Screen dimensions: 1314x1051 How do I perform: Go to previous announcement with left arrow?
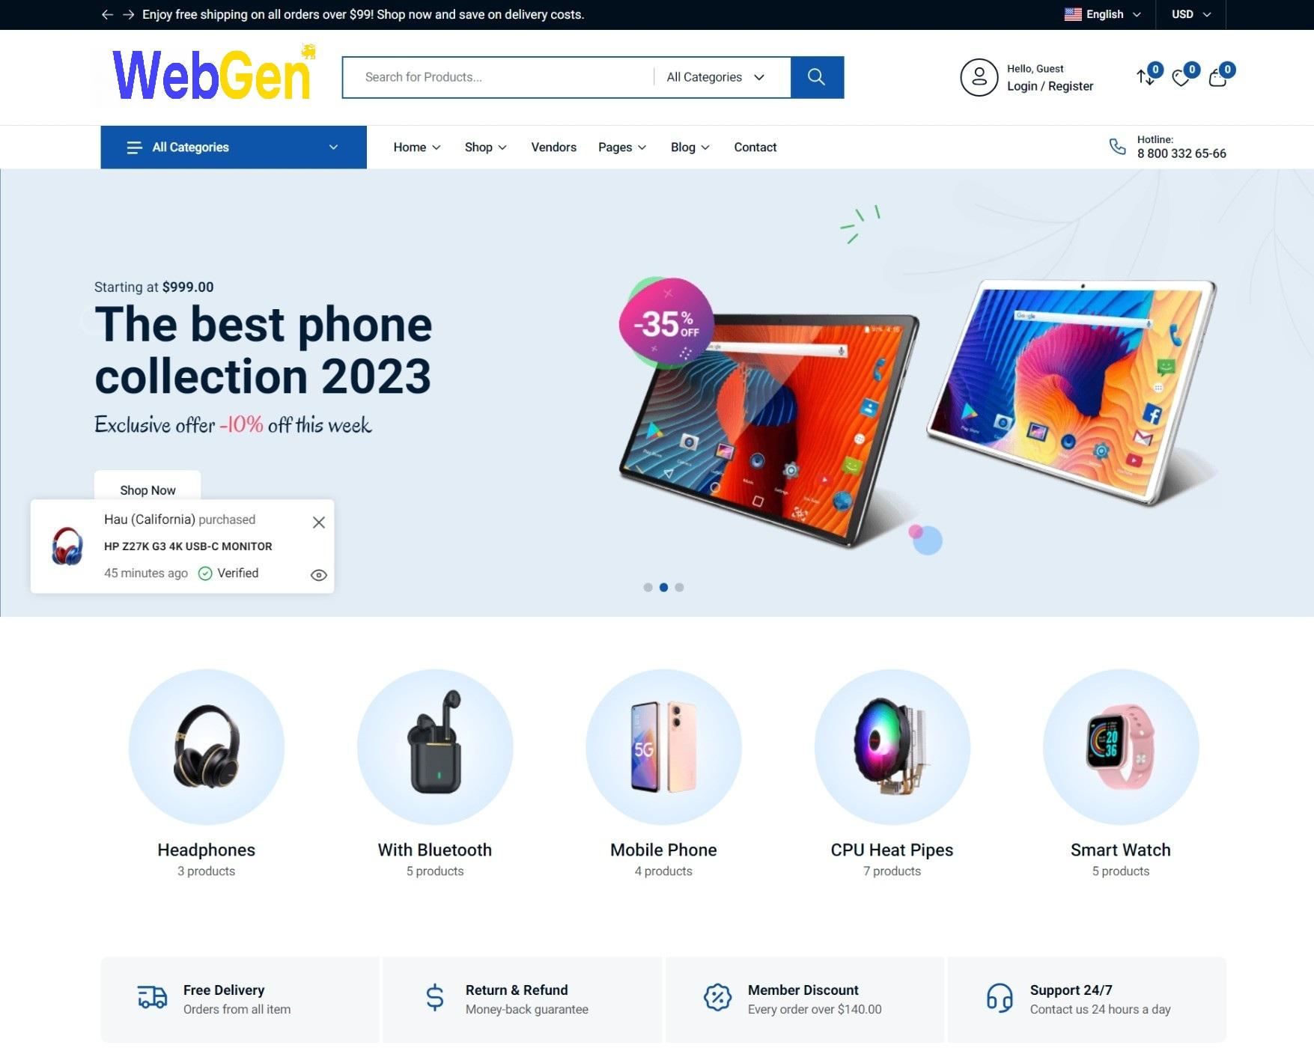pos(107,14)
